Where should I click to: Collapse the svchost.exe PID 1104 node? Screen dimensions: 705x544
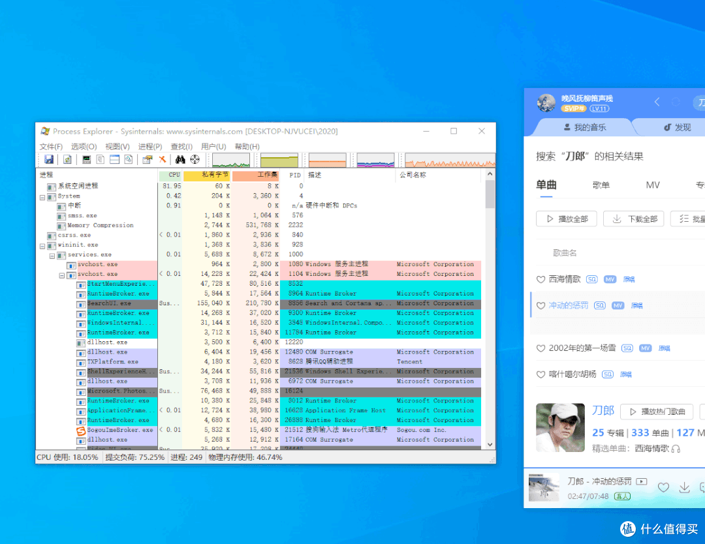[62, 275]
